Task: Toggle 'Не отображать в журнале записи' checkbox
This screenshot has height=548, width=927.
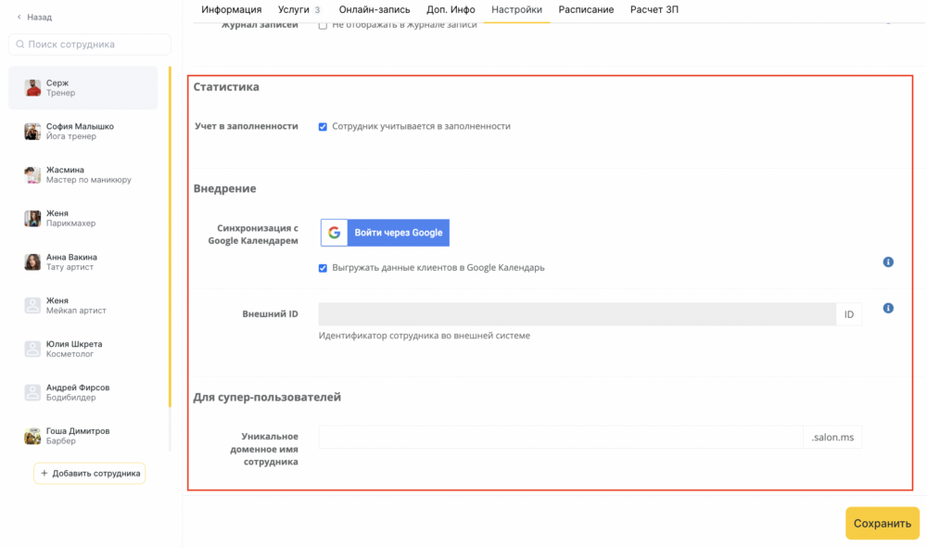Action: click(323, 25)
